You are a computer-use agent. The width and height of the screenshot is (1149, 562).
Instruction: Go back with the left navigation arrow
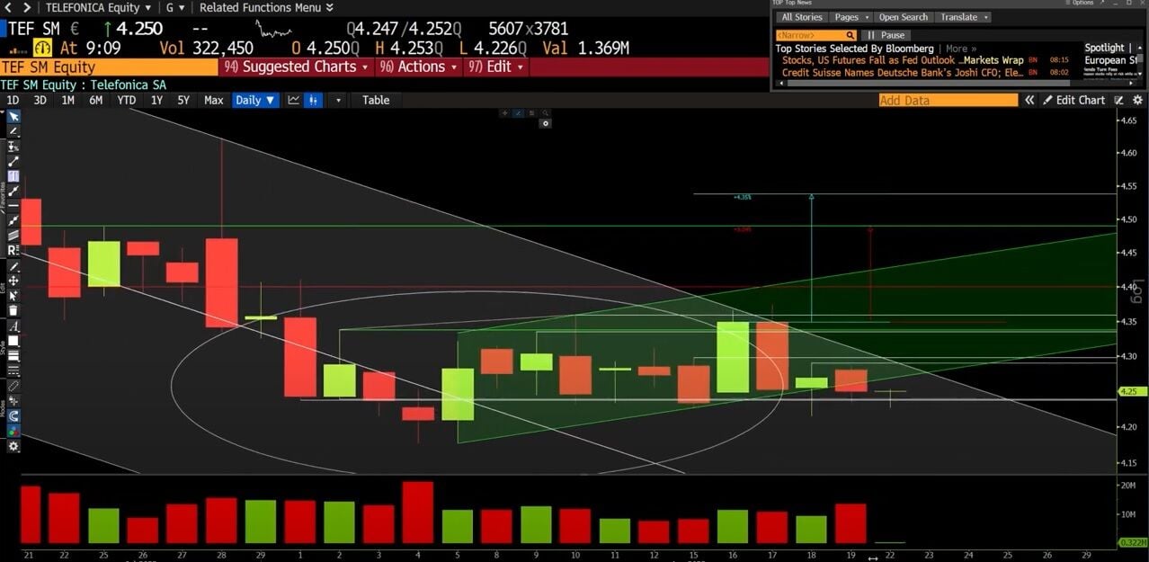pyautogui.click(x=8, y=7)
